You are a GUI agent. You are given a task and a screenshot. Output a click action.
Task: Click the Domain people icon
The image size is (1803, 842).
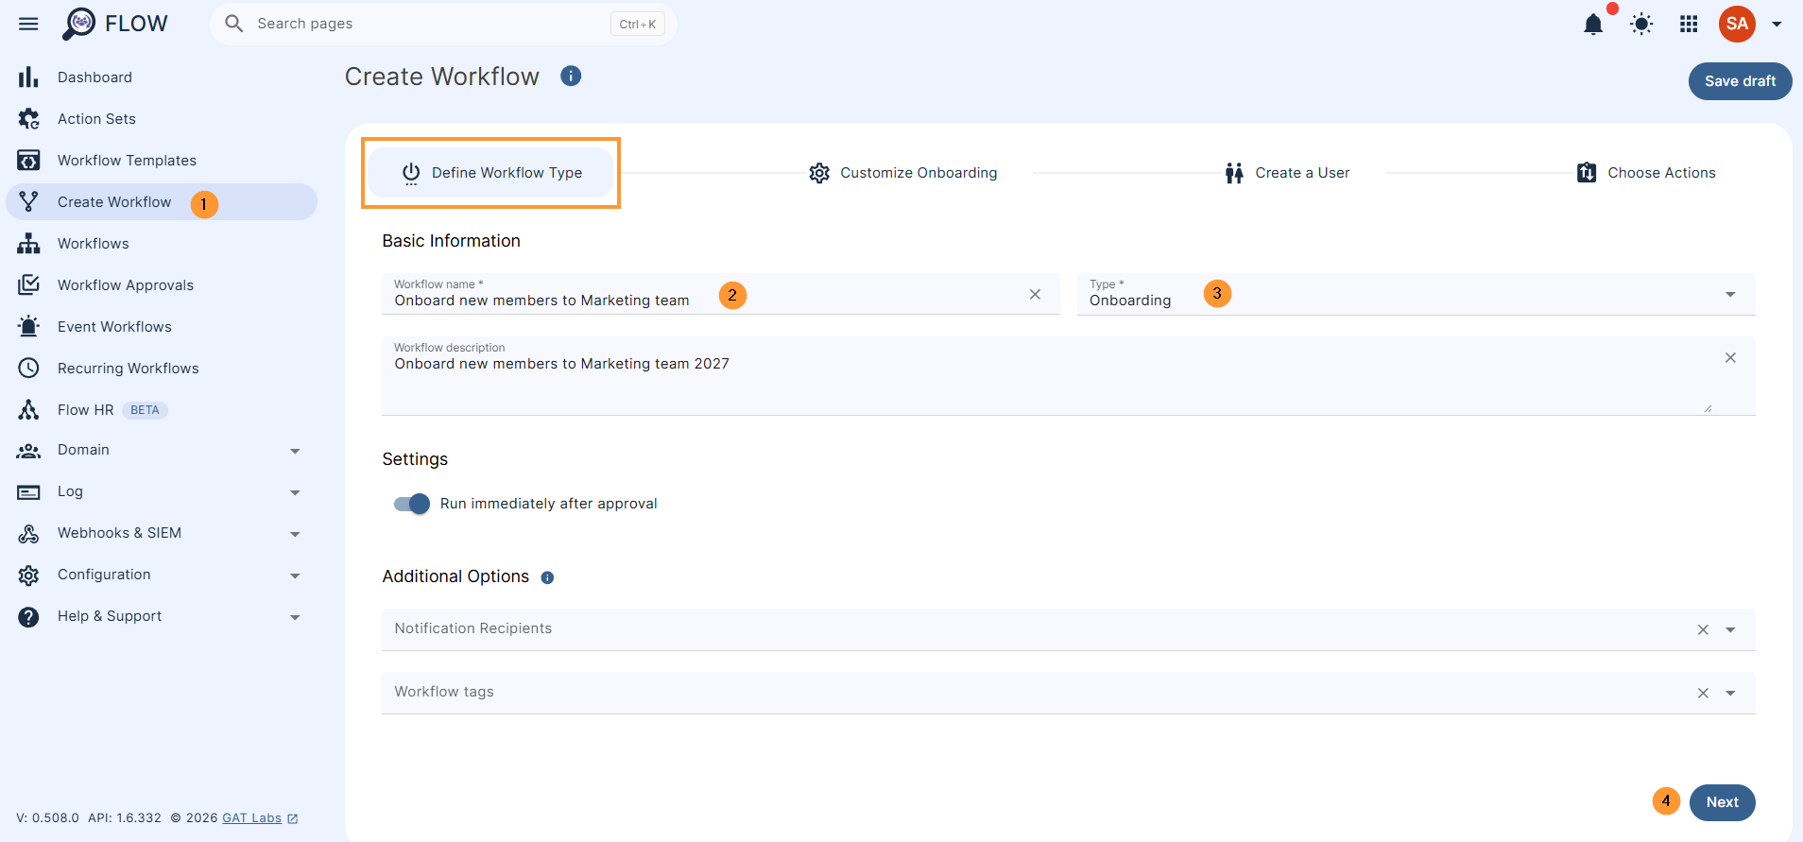(28, 451)
